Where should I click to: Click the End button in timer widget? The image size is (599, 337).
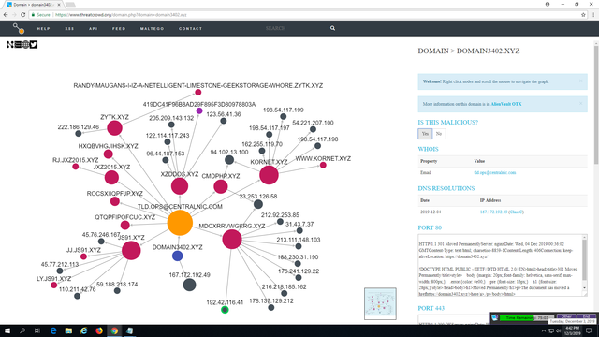(x=587, y=316)
